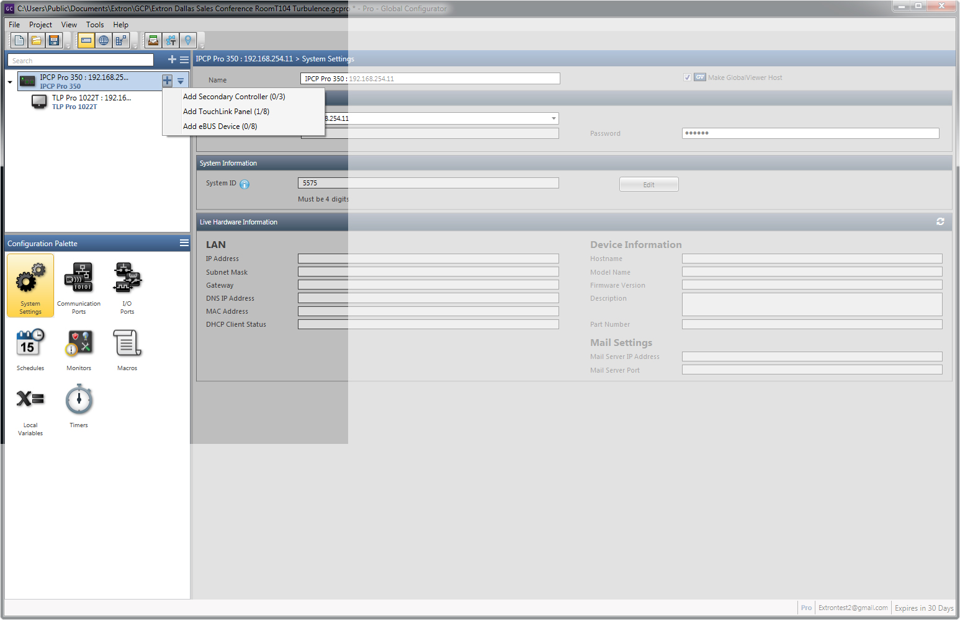Open Schedules in the palette
This screenshot has width=960, height=620.
pyautogui.click(x=30, y=350)
